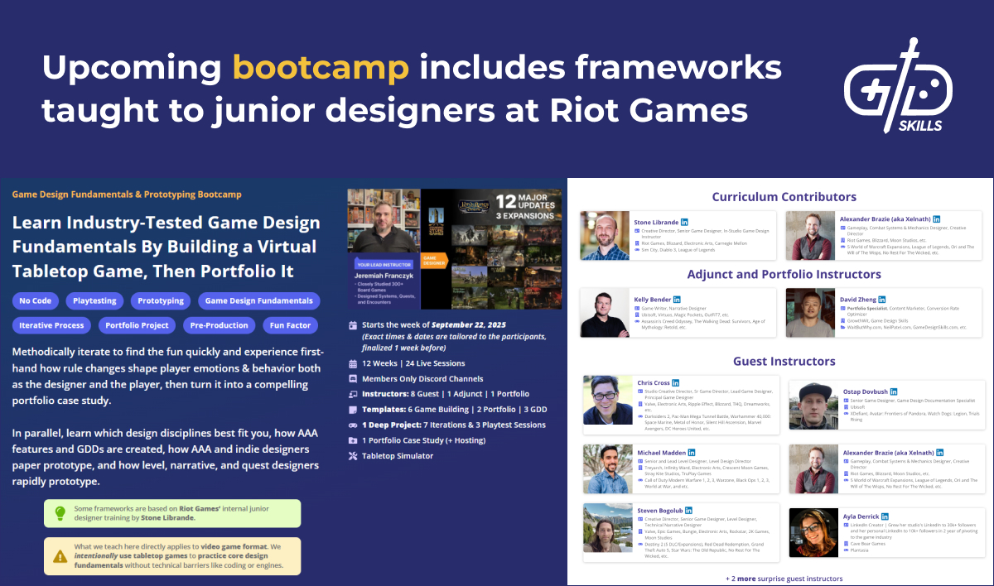The height and width of the screenshot is (586, 994).
Task: Click the Steven Bogolub name link
Action: [659, 511]
